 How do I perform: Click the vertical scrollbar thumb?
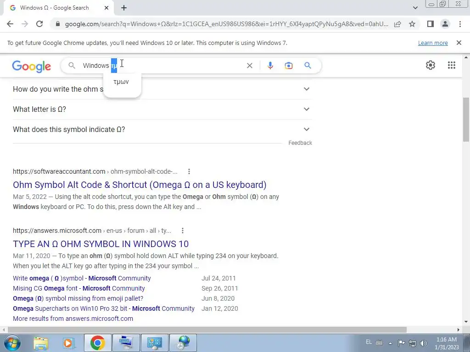466,120
